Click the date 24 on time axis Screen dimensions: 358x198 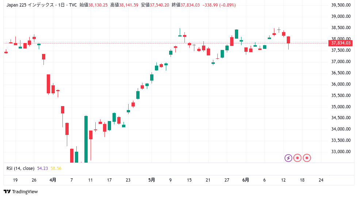[x=321, y=180]
